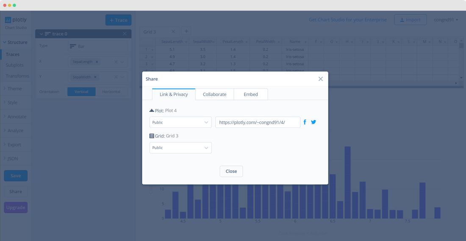The height and width of the screenshot is (241, 466).
Task: Open the SepalLength column header menu
Action: coord(186,42)
